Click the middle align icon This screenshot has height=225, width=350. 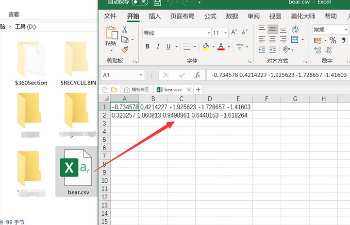click(x=272, y=29)
